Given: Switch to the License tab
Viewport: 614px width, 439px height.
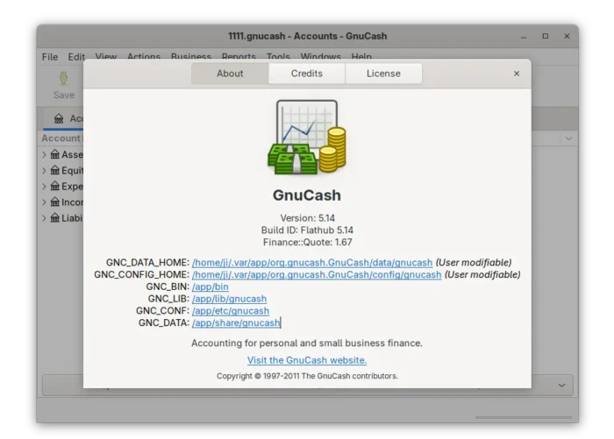Looking at the screenshot, I should click(x=383, y=74).
